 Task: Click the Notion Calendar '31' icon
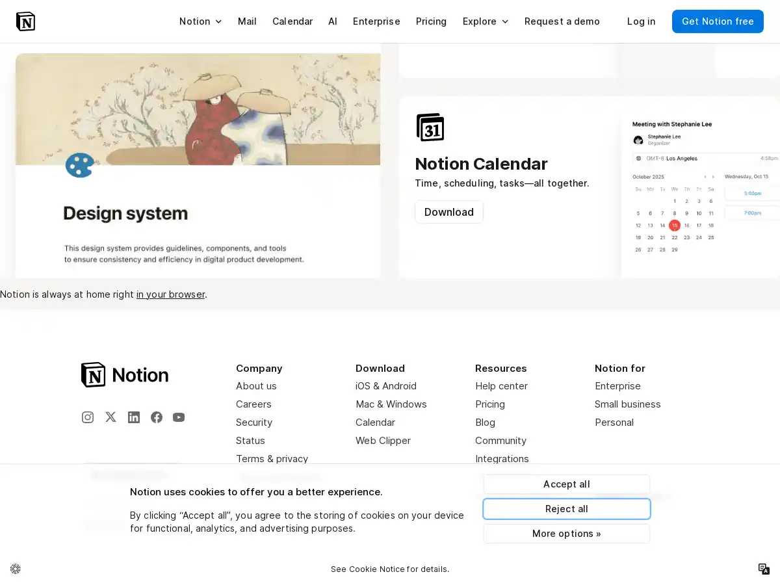tap(430, 127)
